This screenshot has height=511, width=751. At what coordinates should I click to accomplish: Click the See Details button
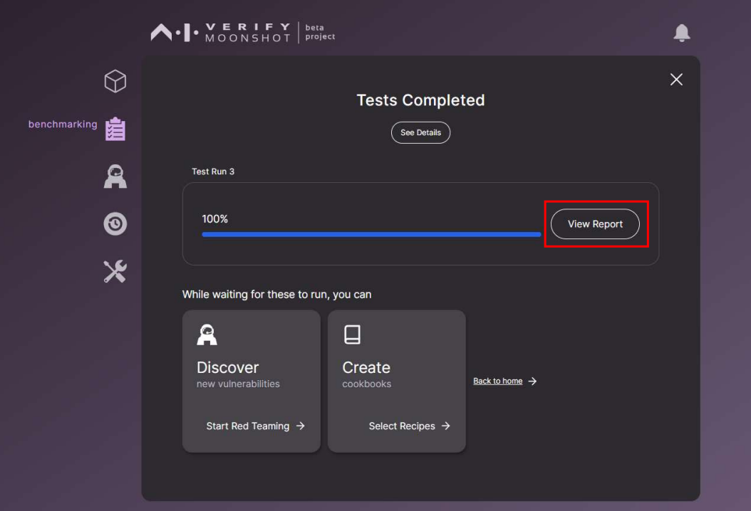(420, 132)
